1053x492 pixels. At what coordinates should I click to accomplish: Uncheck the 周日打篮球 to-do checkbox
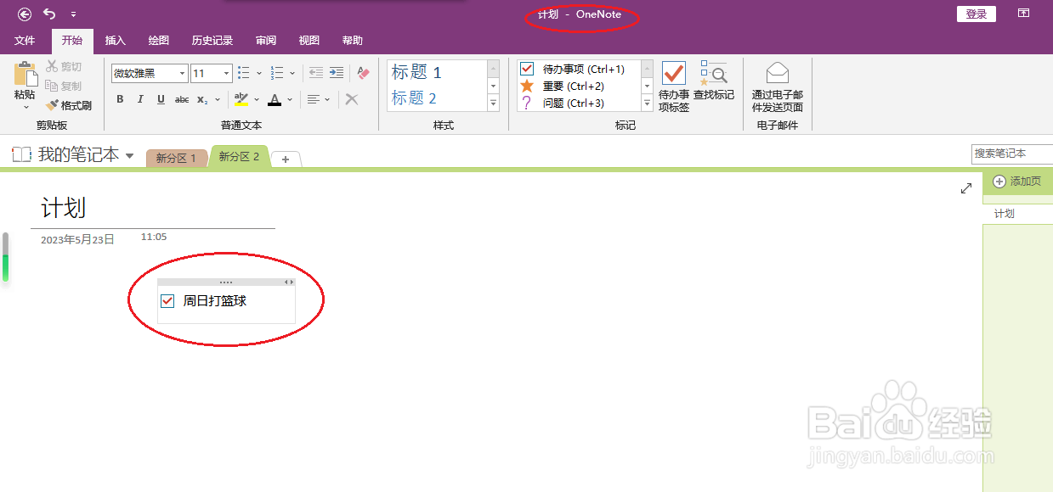(167, 301)
